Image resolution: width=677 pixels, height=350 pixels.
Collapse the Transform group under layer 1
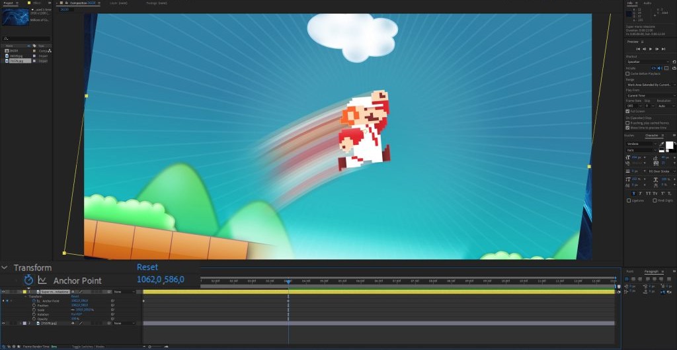click(26, 296)
